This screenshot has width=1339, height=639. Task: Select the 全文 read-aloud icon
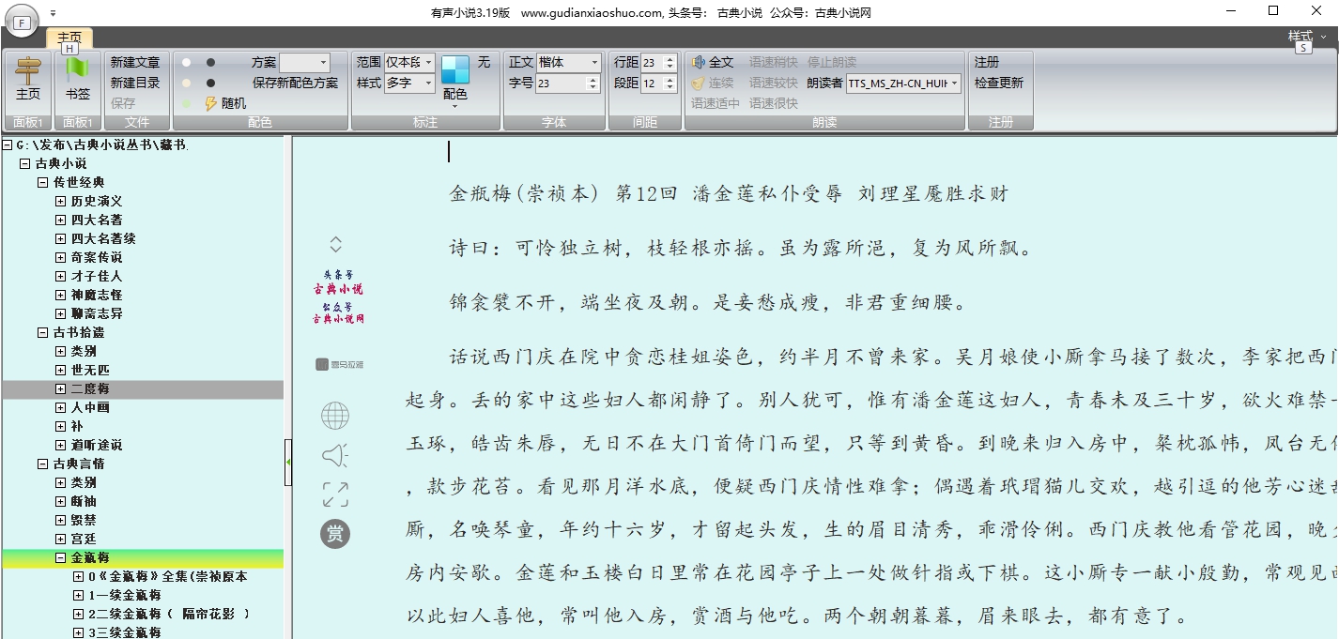pos(698,62)
